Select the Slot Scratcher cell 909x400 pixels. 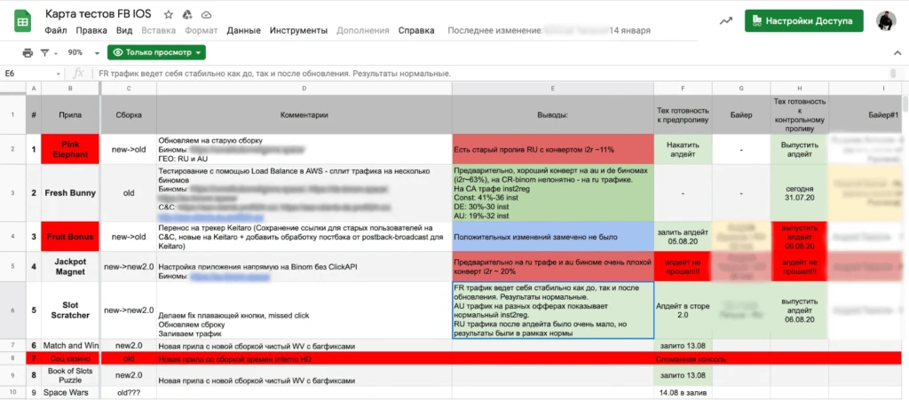click(x=70, y=310)
